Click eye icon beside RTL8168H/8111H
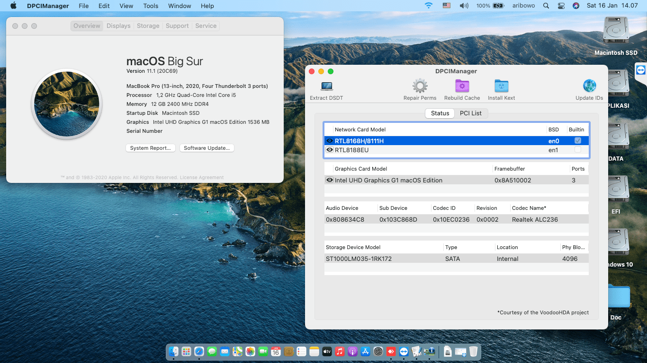Viewport: 647px width, 363px height. pos(330,141)
